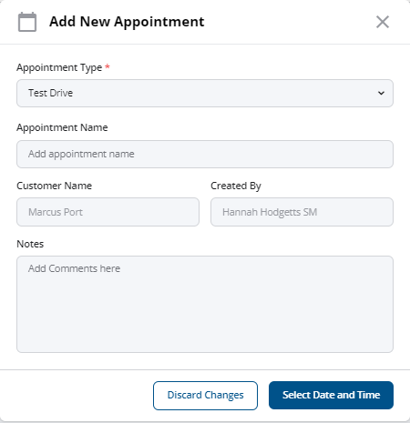Image resolution: width=410 pixels, height=423 pixels.
Task: Proceed with Select Date and Time
Action: tap(331, 395)
